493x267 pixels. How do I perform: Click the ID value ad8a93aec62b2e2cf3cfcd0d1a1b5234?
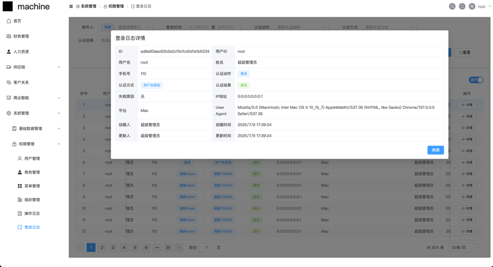coord(175,51)
